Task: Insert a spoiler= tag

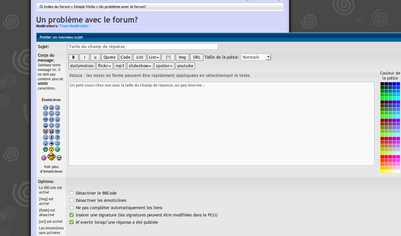Action: coord(164,66)
